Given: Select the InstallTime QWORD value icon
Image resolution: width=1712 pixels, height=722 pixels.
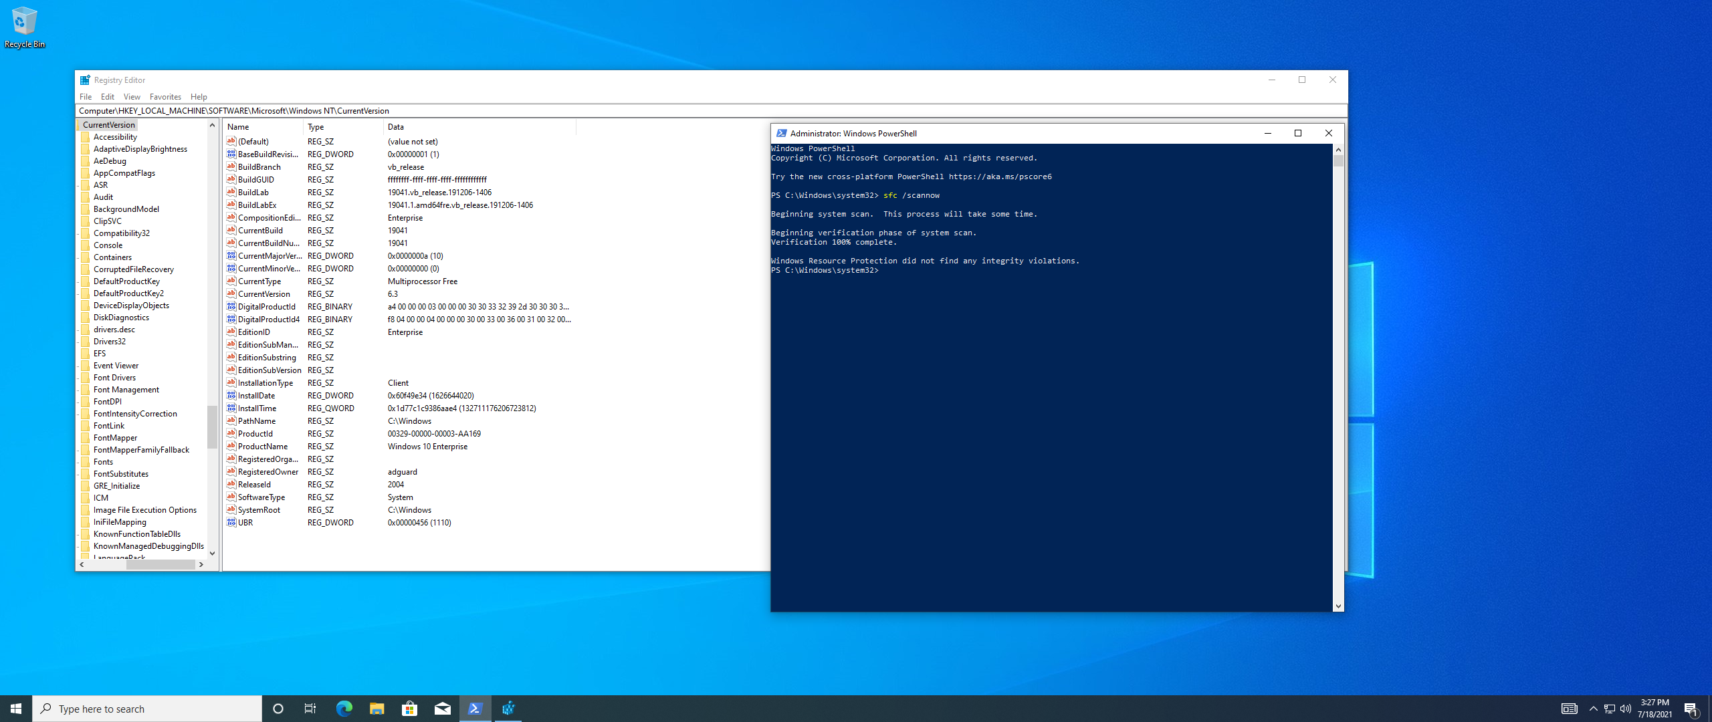Looking at the screenshot, I should [x=231, y=408].
